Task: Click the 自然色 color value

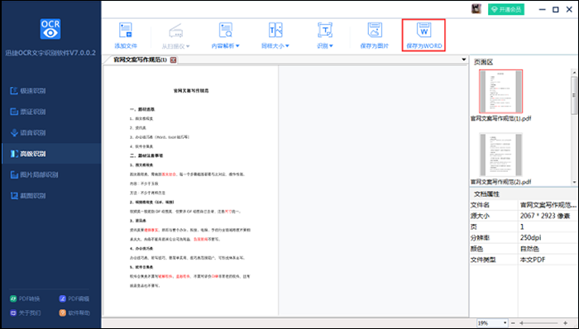Action: (529, 249)
